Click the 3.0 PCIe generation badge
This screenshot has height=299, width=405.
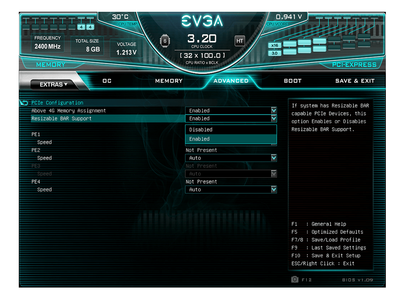275,53
